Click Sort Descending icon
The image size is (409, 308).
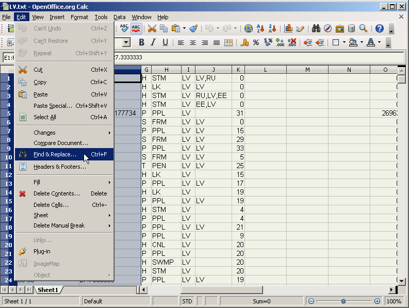[x=272, y=28]
